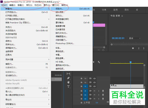Click Mark Out brace in Program monitor
148x108 pixels.
click(x=144, y=48)
